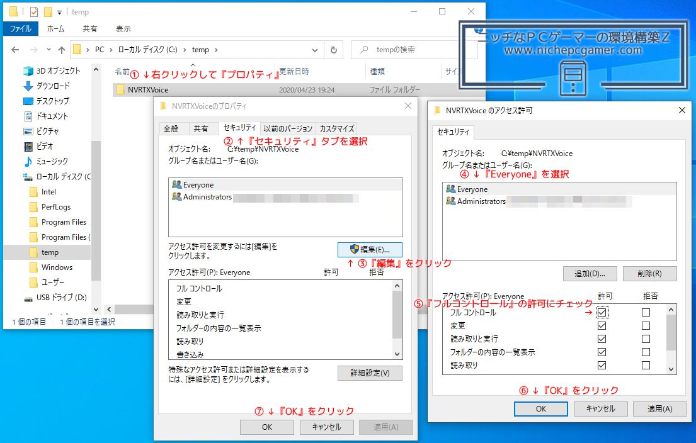This screenshot has width=696, height=443.
Task: Open recent locations dropdown arrow
Action: tap(48, 50)
